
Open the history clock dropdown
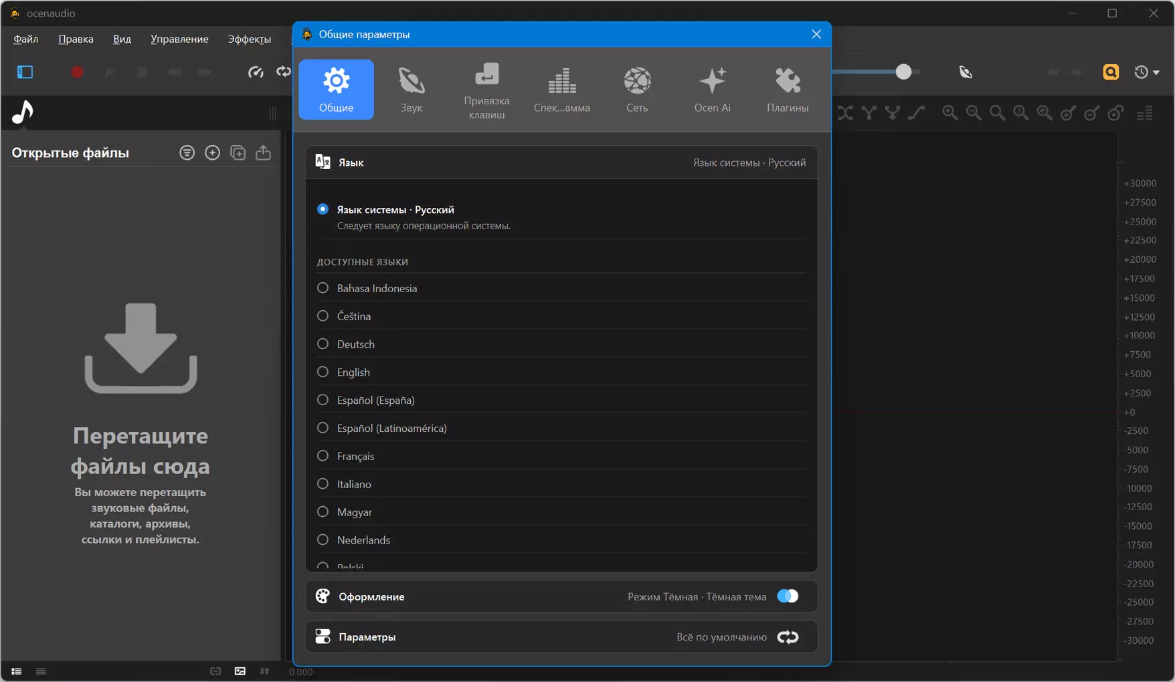click(1146, 72)
